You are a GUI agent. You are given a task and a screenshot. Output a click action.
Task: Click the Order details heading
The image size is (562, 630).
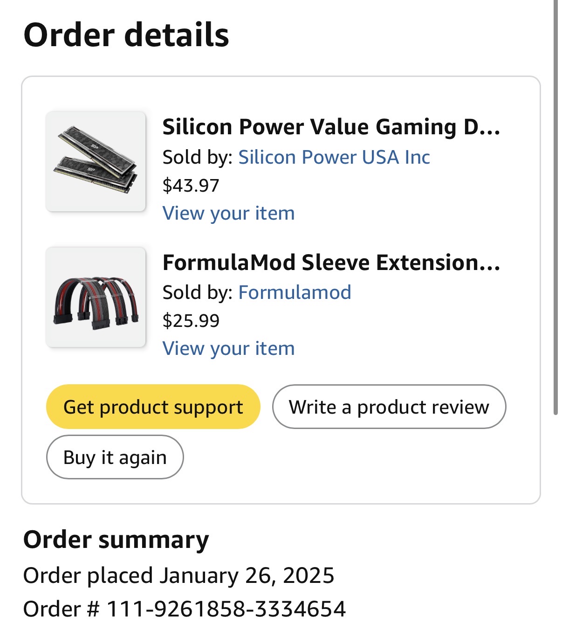(x=126, y=35)
